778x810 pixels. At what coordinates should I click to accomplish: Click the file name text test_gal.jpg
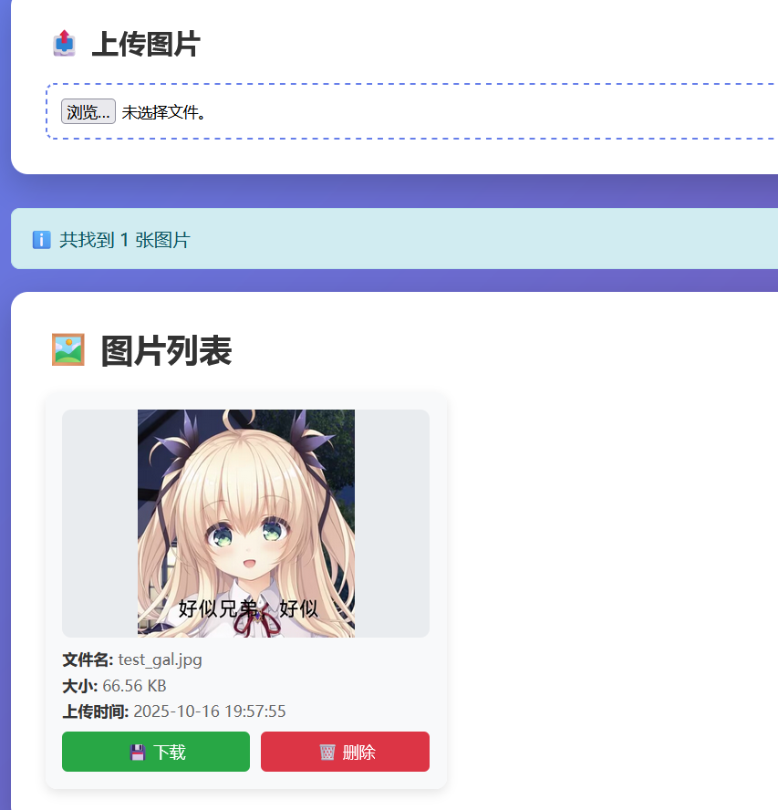[x=161, y=660]
